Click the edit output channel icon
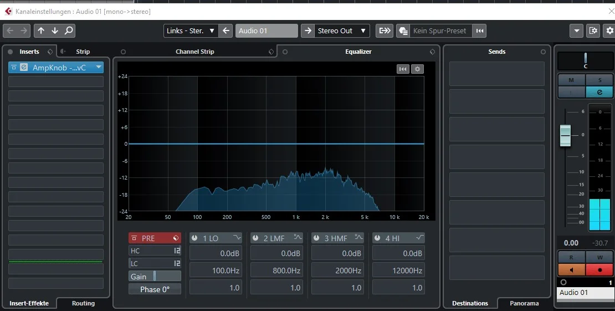The height and width of the screenshot is (311, 615). 385,30
